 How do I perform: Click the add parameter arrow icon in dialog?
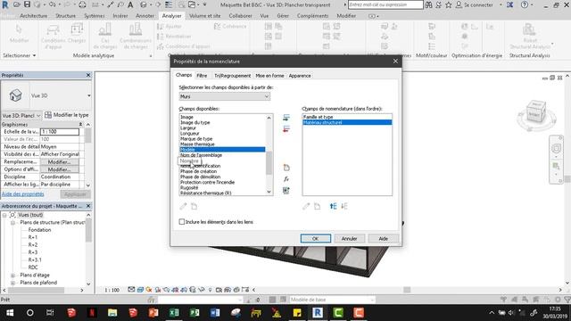point(286,118)
